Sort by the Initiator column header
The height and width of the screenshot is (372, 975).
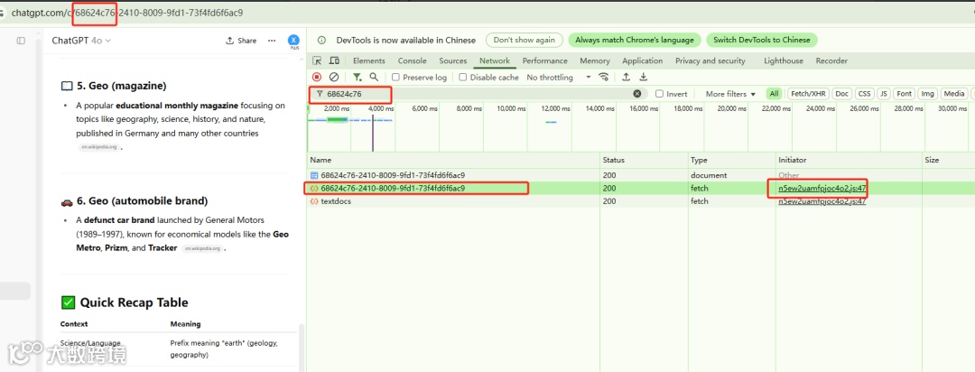(849, 160)
